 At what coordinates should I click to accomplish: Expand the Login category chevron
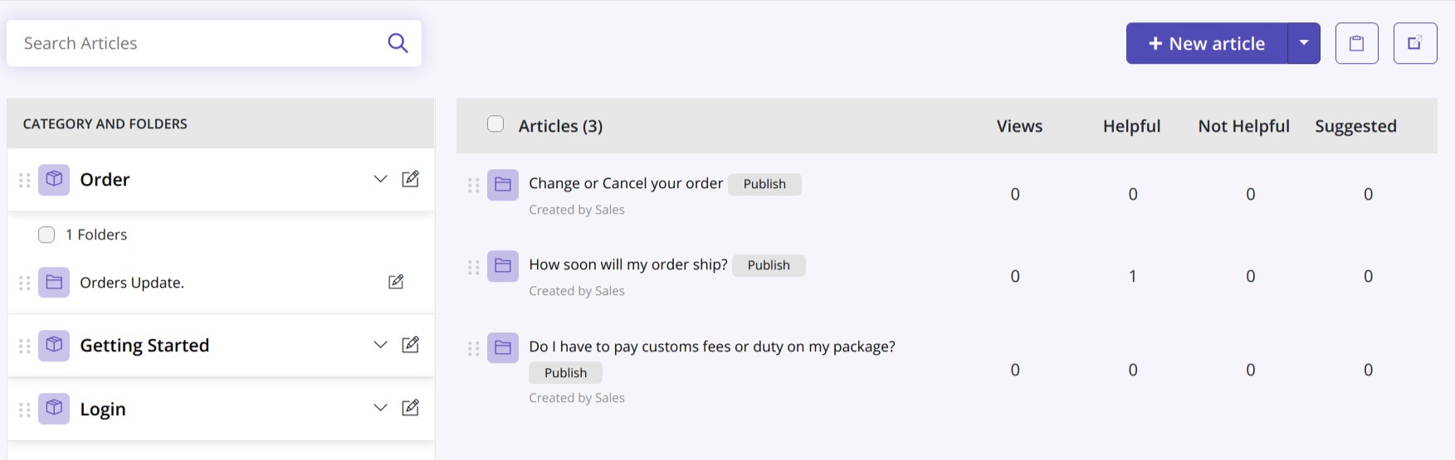(380, 408)
